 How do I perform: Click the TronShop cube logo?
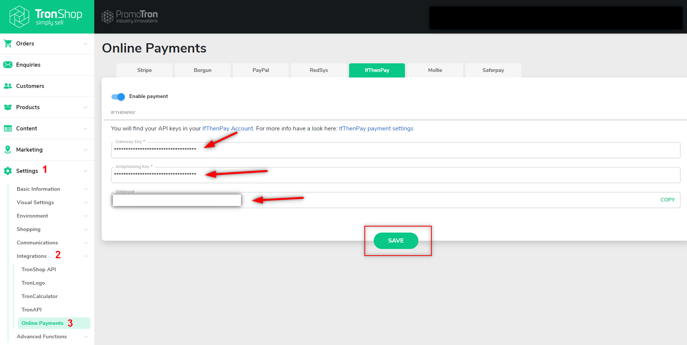point(19,17)
